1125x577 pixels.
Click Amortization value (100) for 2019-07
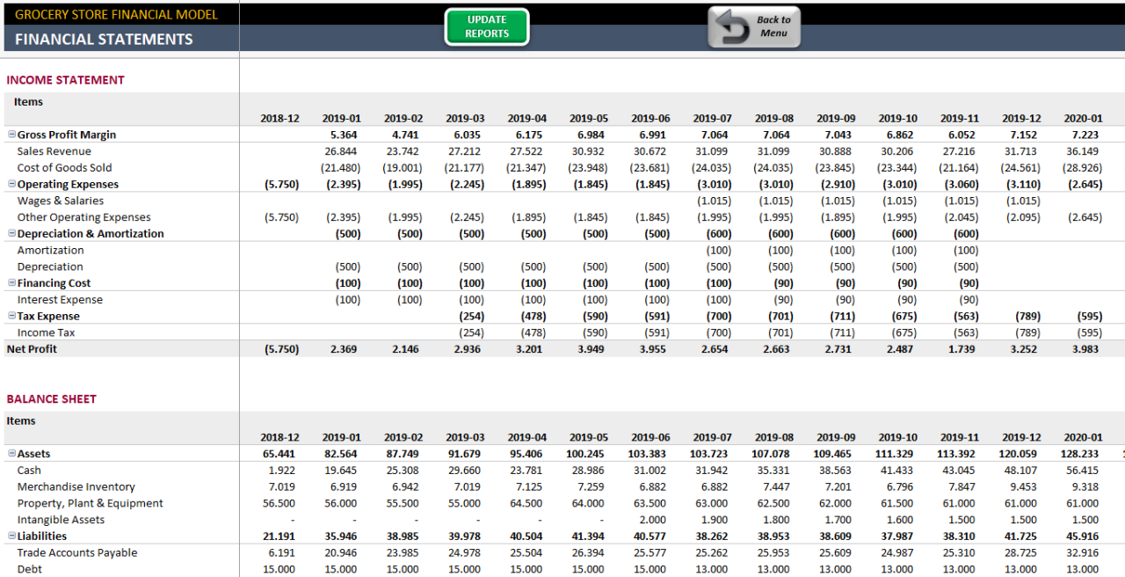(719, 250)
